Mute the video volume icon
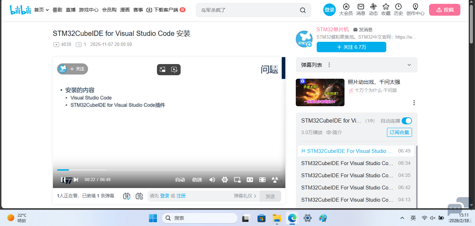The image size is (475, 226). (x=212, y=180)
